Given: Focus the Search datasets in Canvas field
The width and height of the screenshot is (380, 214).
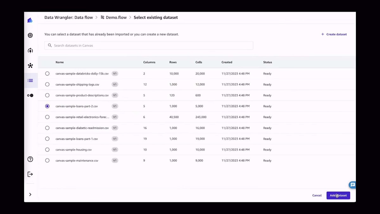Looking at the screenshot, I should coord(149,45).
